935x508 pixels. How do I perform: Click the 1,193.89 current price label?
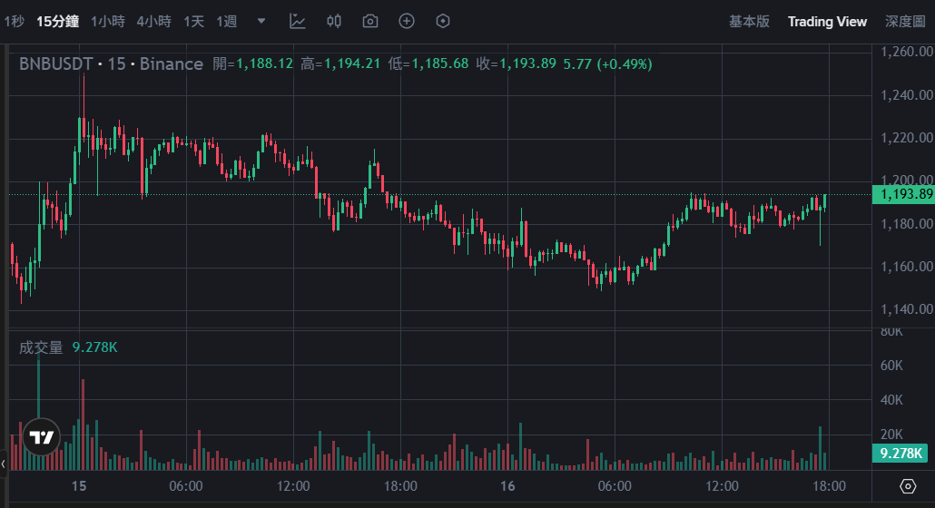(x=902, y=194)
